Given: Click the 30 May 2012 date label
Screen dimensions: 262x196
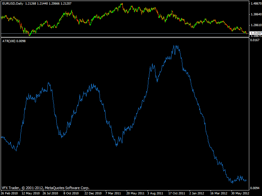Looking at the screenshot, I should 240,193.
